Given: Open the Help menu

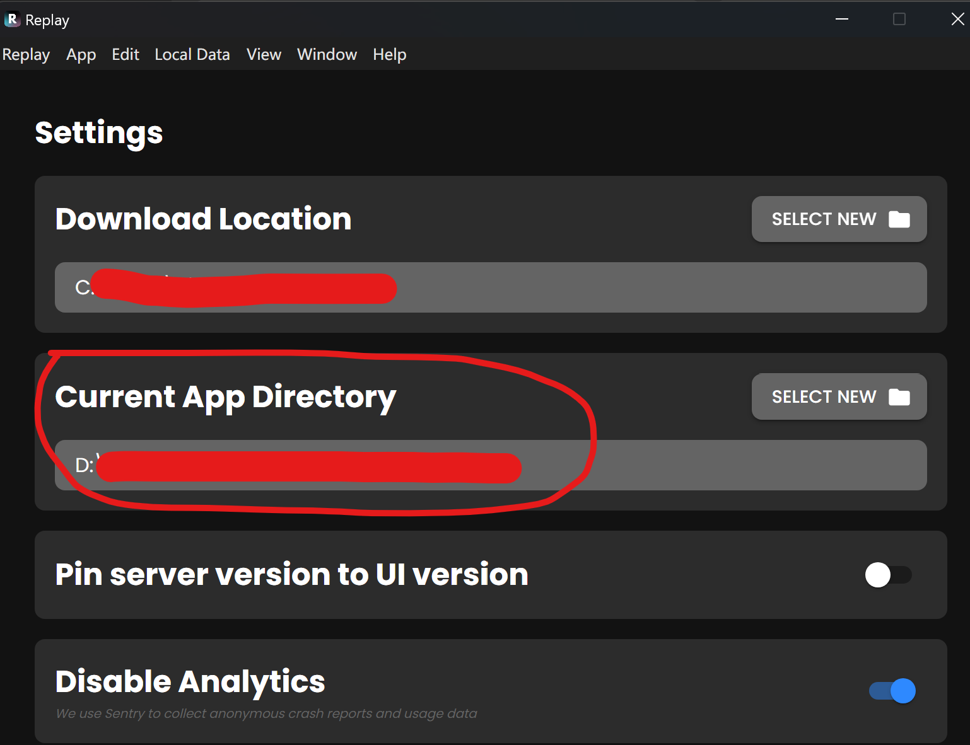Looking at the screenshot, I should point(389,55).
